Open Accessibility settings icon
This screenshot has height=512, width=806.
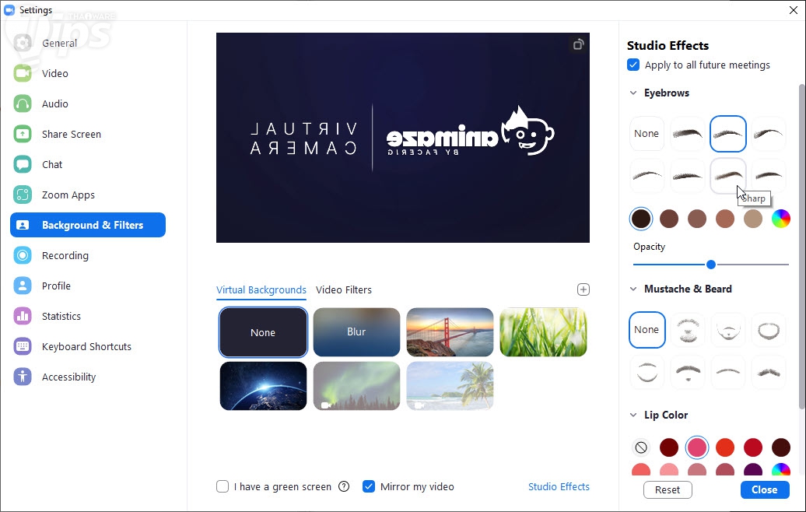coord(23,377)
